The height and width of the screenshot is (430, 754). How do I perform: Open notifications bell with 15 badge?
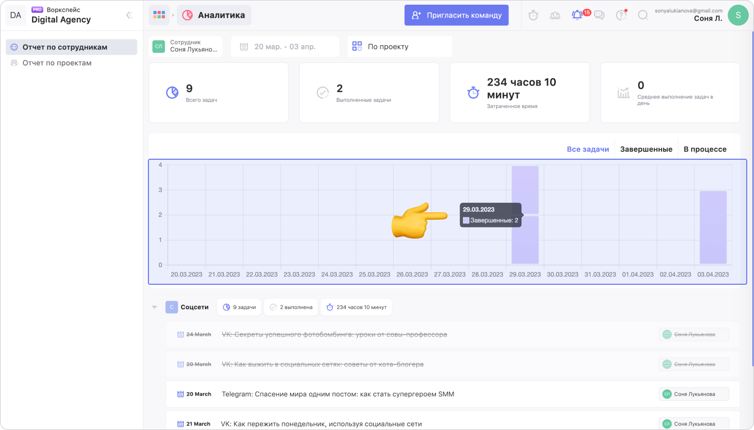point(577,16)
